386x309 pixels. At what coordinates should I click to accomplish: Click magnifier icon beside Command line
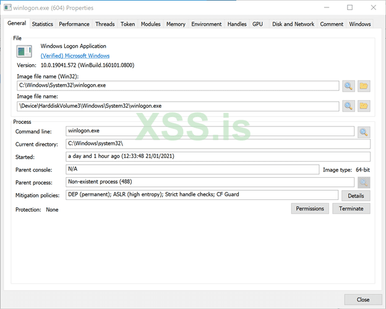click(364, 132)
